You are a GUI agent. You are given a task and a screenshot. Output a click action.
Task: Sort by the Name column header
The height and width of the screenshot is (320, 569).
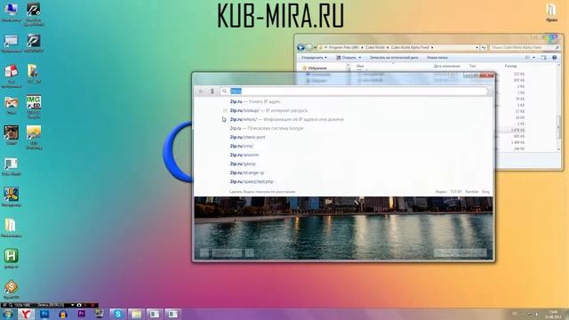coord(359,66)
